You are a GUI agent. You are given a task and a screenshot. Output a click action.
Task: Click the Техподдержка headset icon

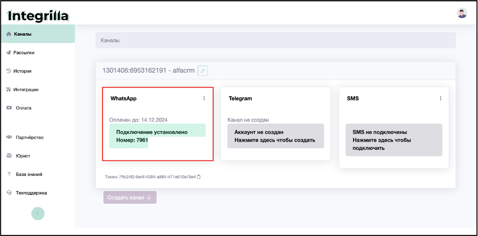pyautogui.click(x=9, y=193)
